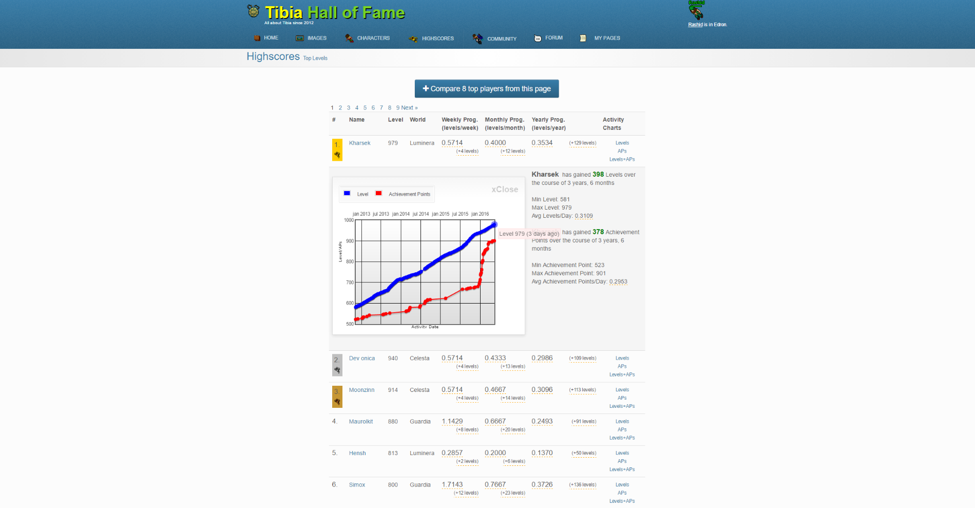
Task: Click the Forum speech bubble icon
Action: coord(538,38)
